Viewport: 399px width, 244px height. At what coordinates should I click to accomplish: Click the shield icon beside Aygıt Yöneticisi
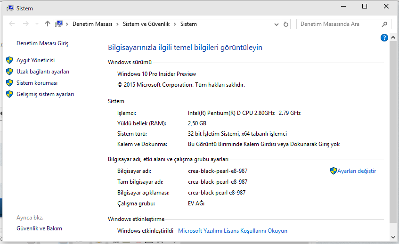[9, 60]
